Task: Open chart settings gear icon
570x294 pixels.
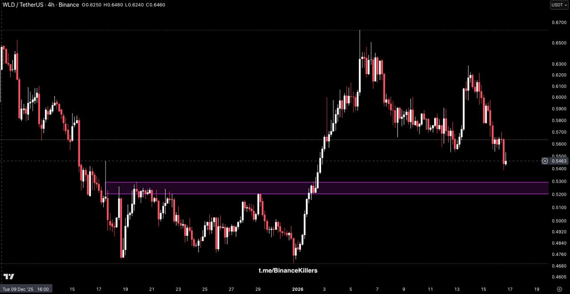Action: tap(559, 289)
